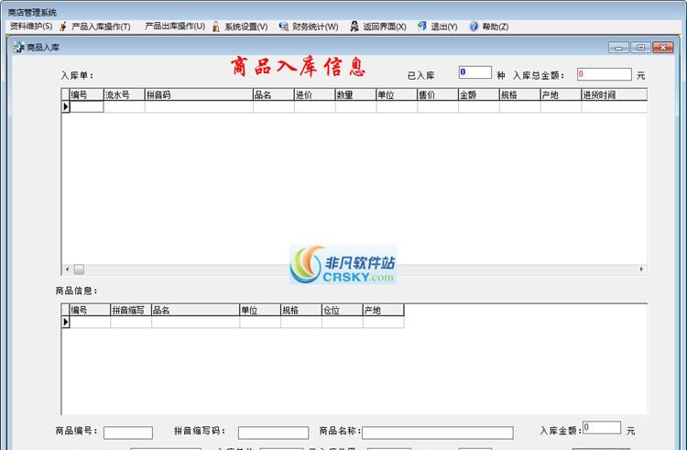This screenshot has height=450, width=687.
Task: Open 系统设置(V) menu
Action: 245,27
